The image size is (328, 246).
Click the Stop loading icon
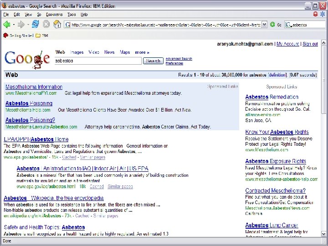(x=46, y=25)
